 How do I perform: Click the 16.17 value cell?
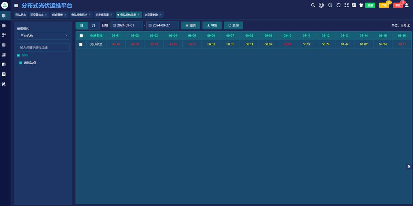(x=402, y=44)
